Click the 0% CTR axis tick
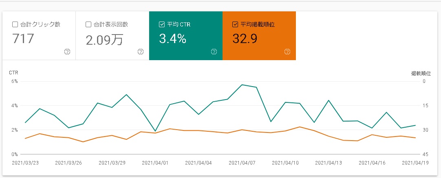Screen dimensions: 441x178 [x=15, y=154]
